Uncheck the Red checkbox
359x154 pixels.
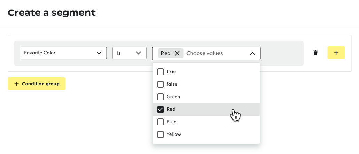click(x=160, y=109)
